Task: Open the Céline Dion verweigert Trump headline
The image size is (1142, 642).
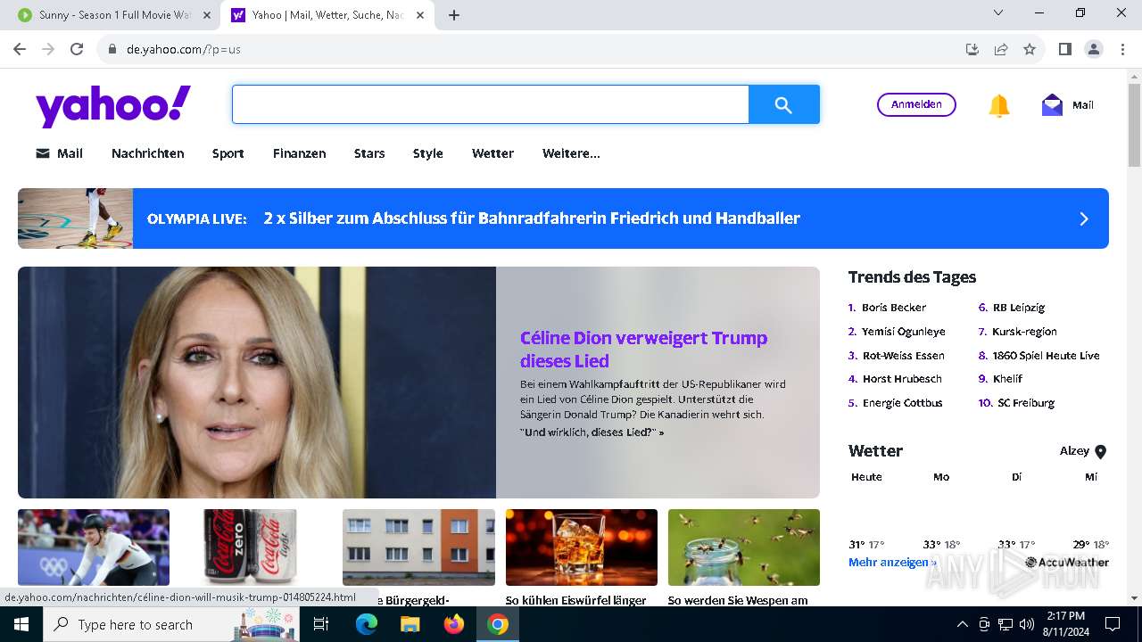Action: 643,350
